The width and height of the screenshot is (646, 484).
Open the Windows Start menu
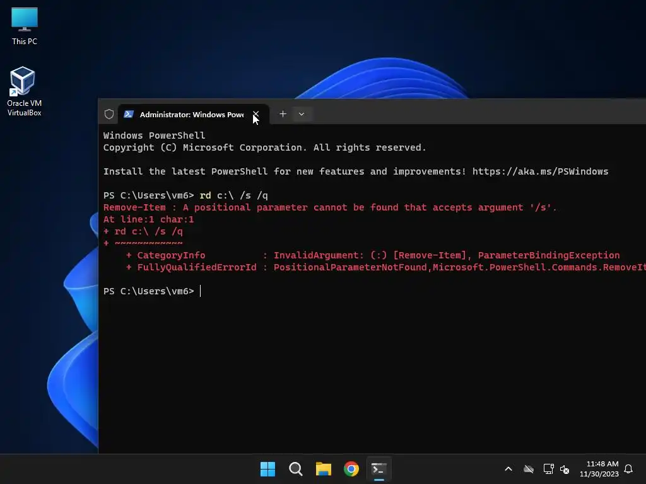[x=267, y=469]
